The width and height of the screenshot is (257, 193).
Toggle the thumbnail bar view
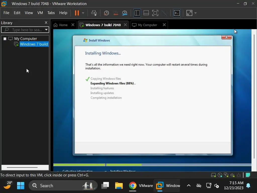(x=146, y=13)
